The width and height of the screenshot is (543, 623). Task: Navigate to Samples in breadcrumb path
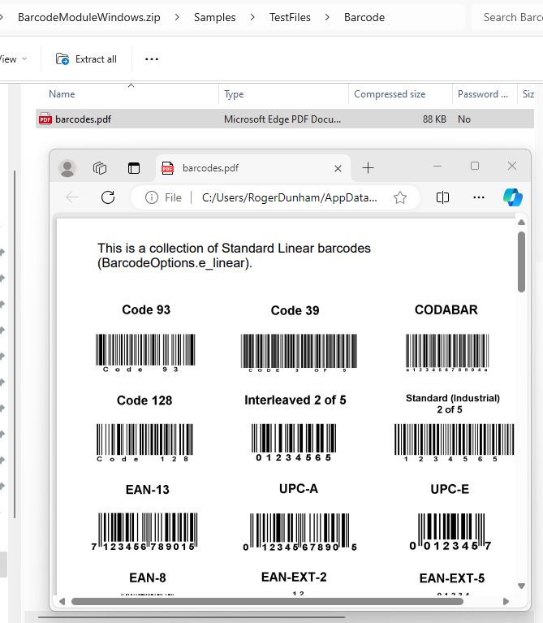(x=214, y=17)
